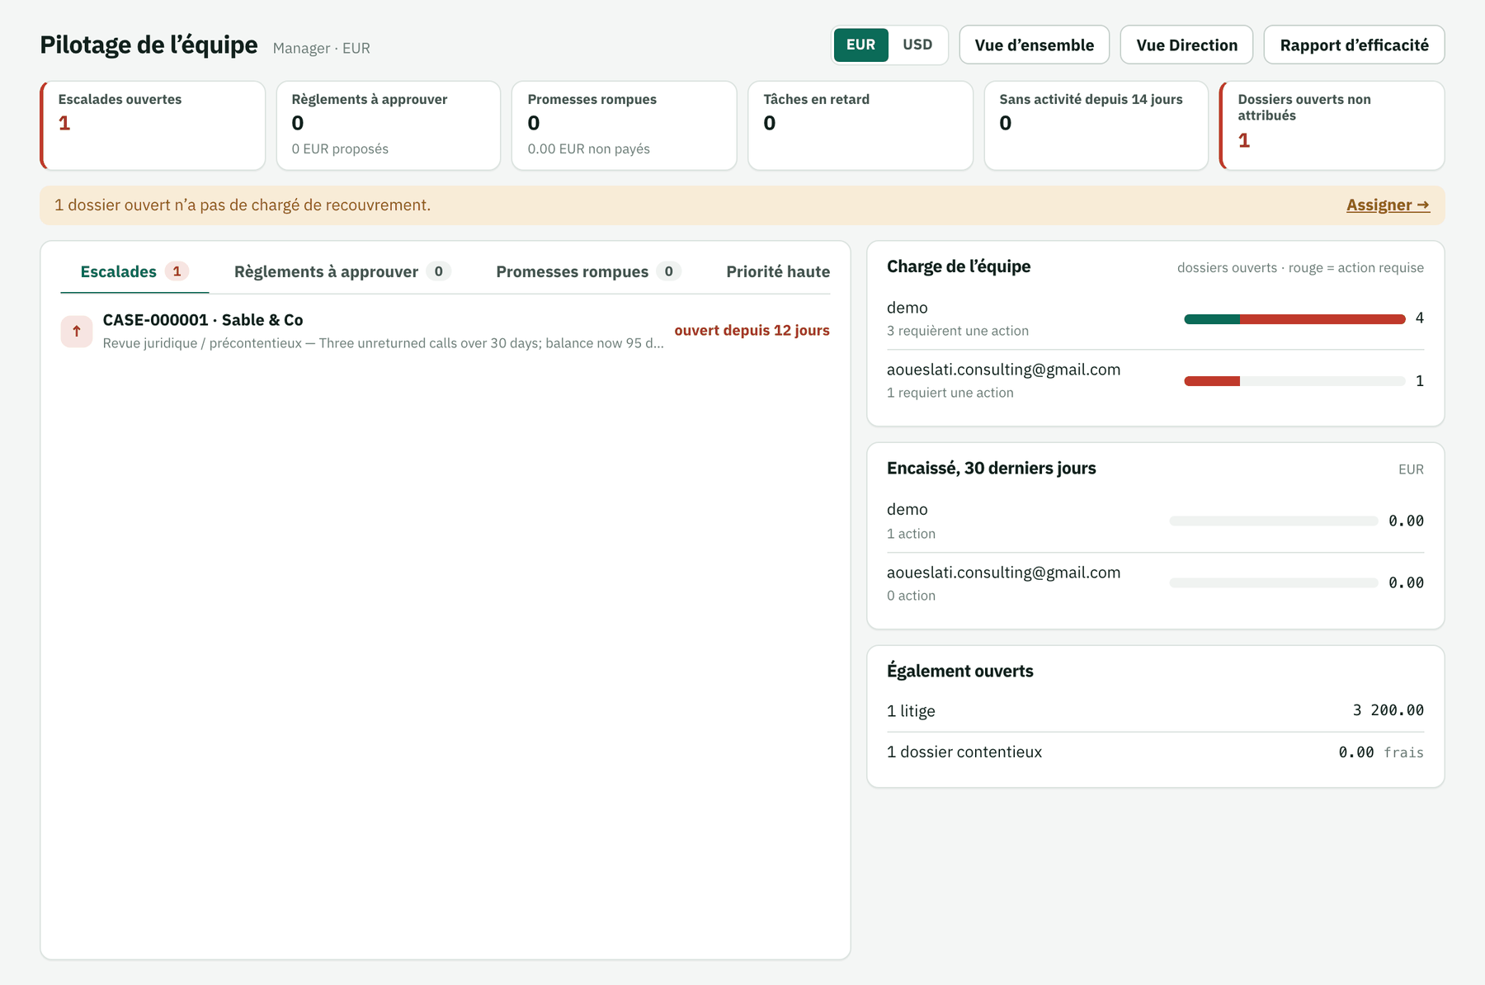Image resolution: width=1485 pixels, height=985 pixels.
Task: Click demo's collected bar in Encaissé panel
Action: 1274,521
